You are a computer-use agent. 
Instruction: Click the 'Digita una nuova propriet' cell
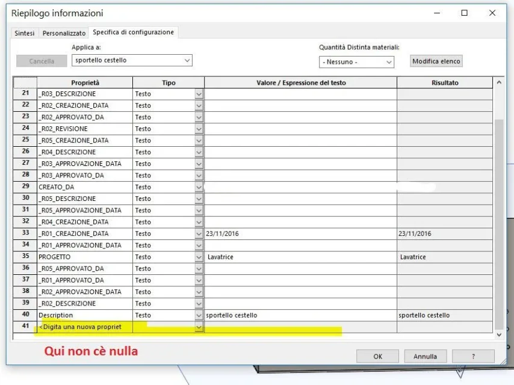(85, 327)
